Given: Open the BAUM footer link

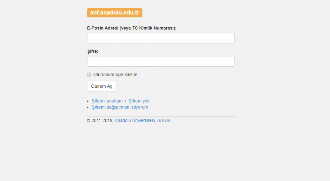Looking at the screenshot, I should click(x=163, y=121).
